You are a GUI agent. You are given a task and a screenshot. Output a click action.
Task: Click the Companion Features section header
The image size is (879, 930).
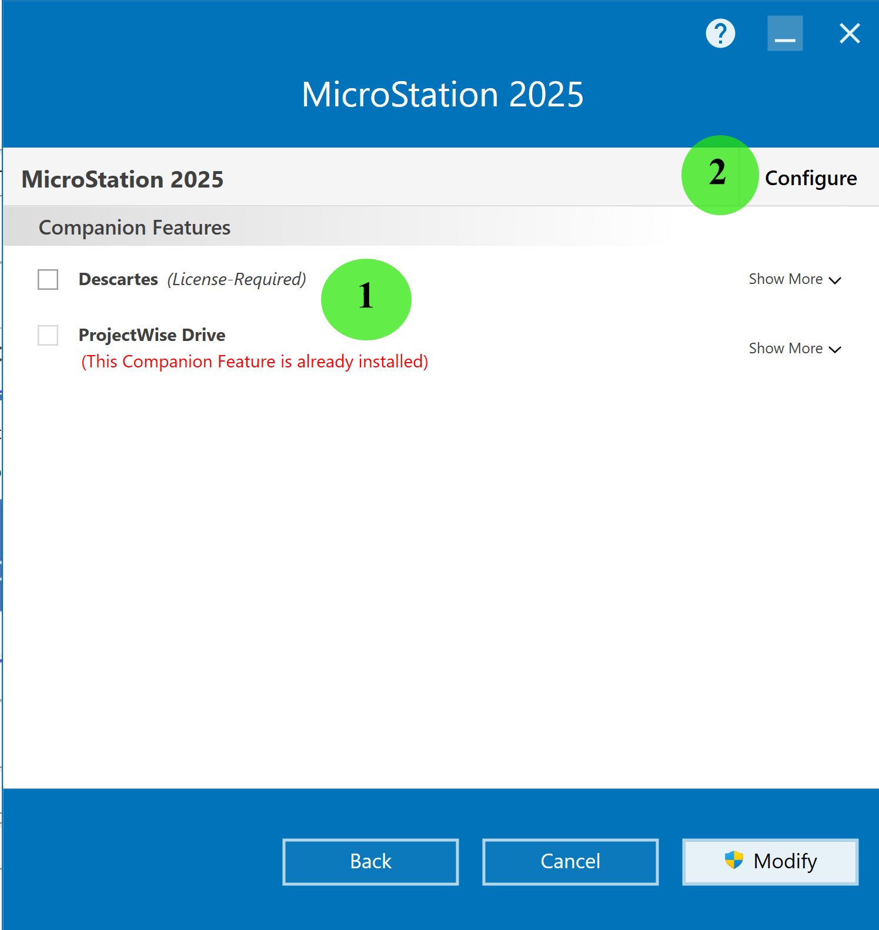click(135, 228)
